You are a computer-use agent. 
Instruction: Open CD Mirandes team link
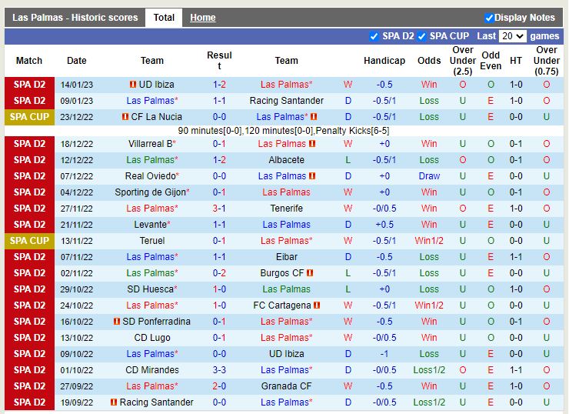pos(152,369)
